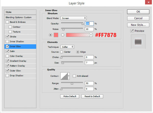
Task: Select the Drop Shadow style label
Action: pyautogui.click(x=17, y=75)
